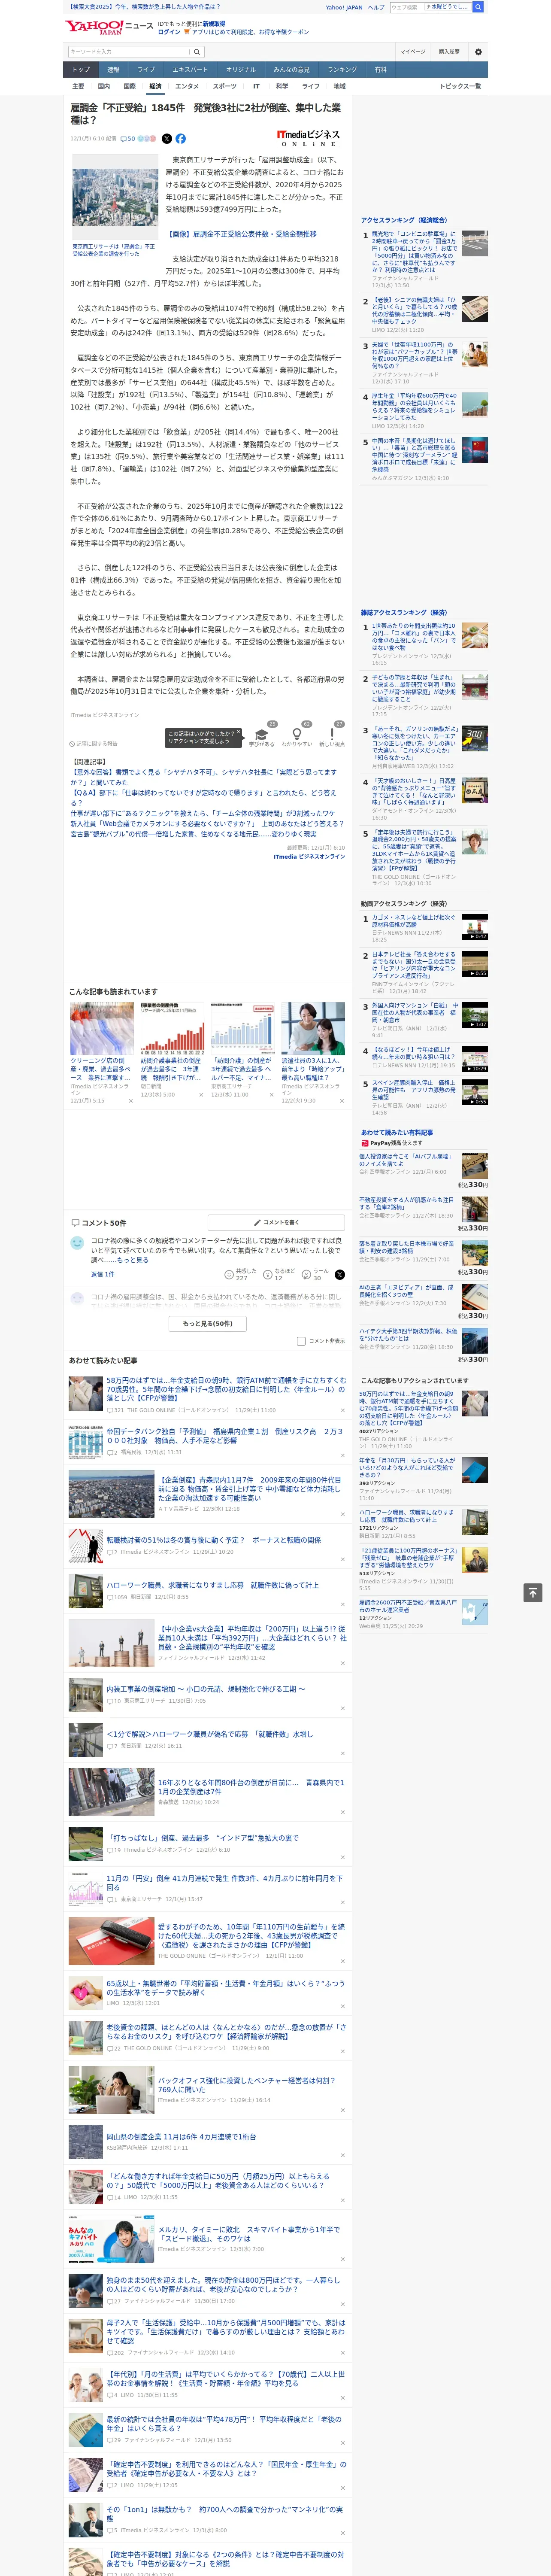Image resolution: width=551 pixels, height=2576 pixels.
Task: Click the blue web search magnifier button
Action: (x=478, y=7)
